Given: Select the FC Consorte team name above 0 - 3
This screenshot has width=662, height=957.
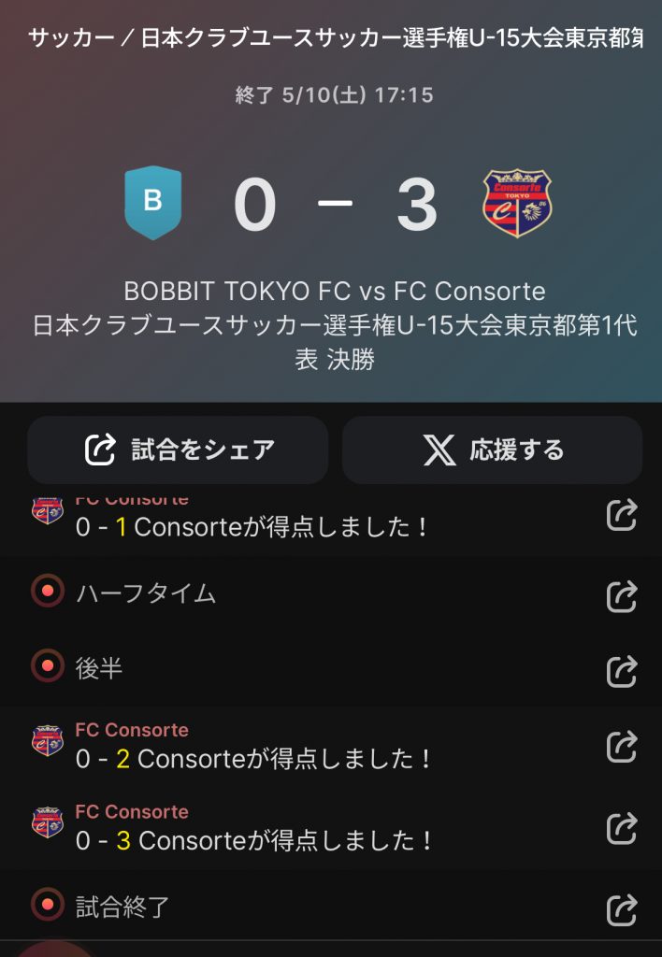Looking at the screenshot, I should (132, 812).
